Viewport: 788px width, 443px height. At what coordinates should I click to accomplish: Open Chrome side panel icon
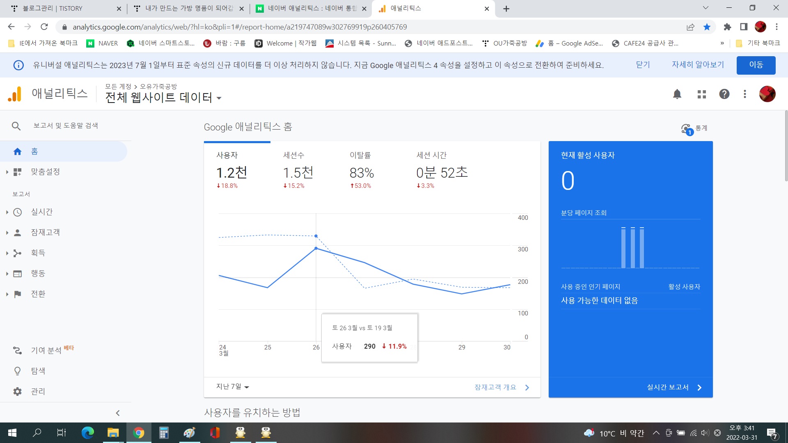tap(744, 27)
